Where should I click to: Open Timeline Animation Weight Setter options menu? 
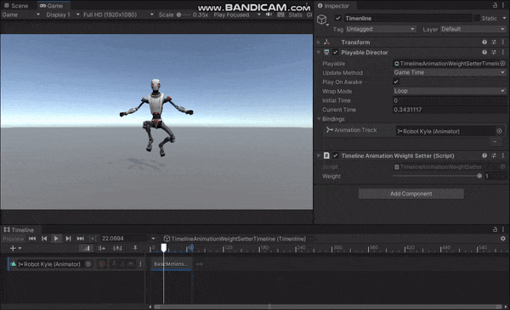click(503, 155)
